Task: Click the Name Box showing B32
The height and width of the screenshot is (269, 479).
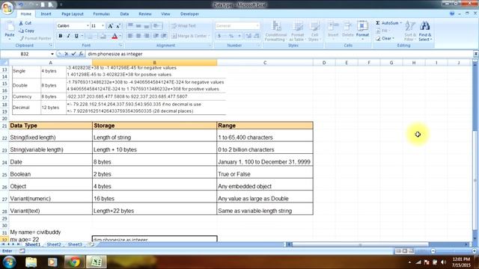Action: click(25, 54)
